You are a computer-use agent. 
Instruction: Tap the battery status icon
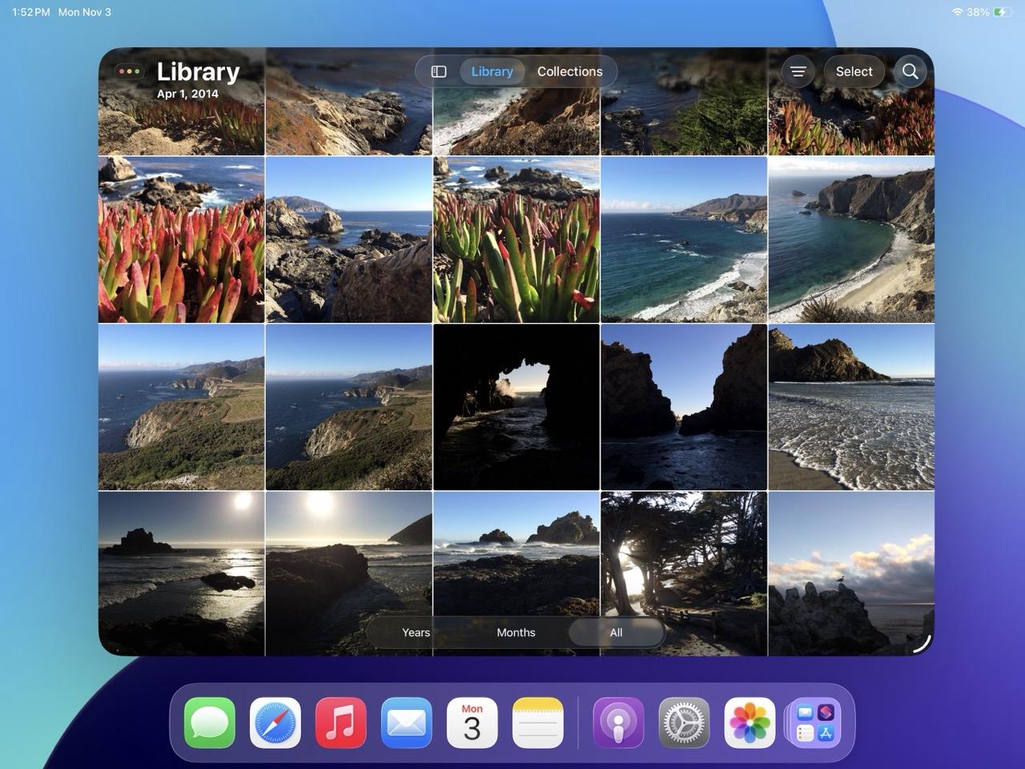pyautogui.click(x=1002, y=12)
